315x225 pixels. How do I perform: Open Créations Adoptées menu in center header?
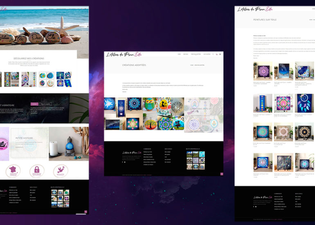pos(196,54)
